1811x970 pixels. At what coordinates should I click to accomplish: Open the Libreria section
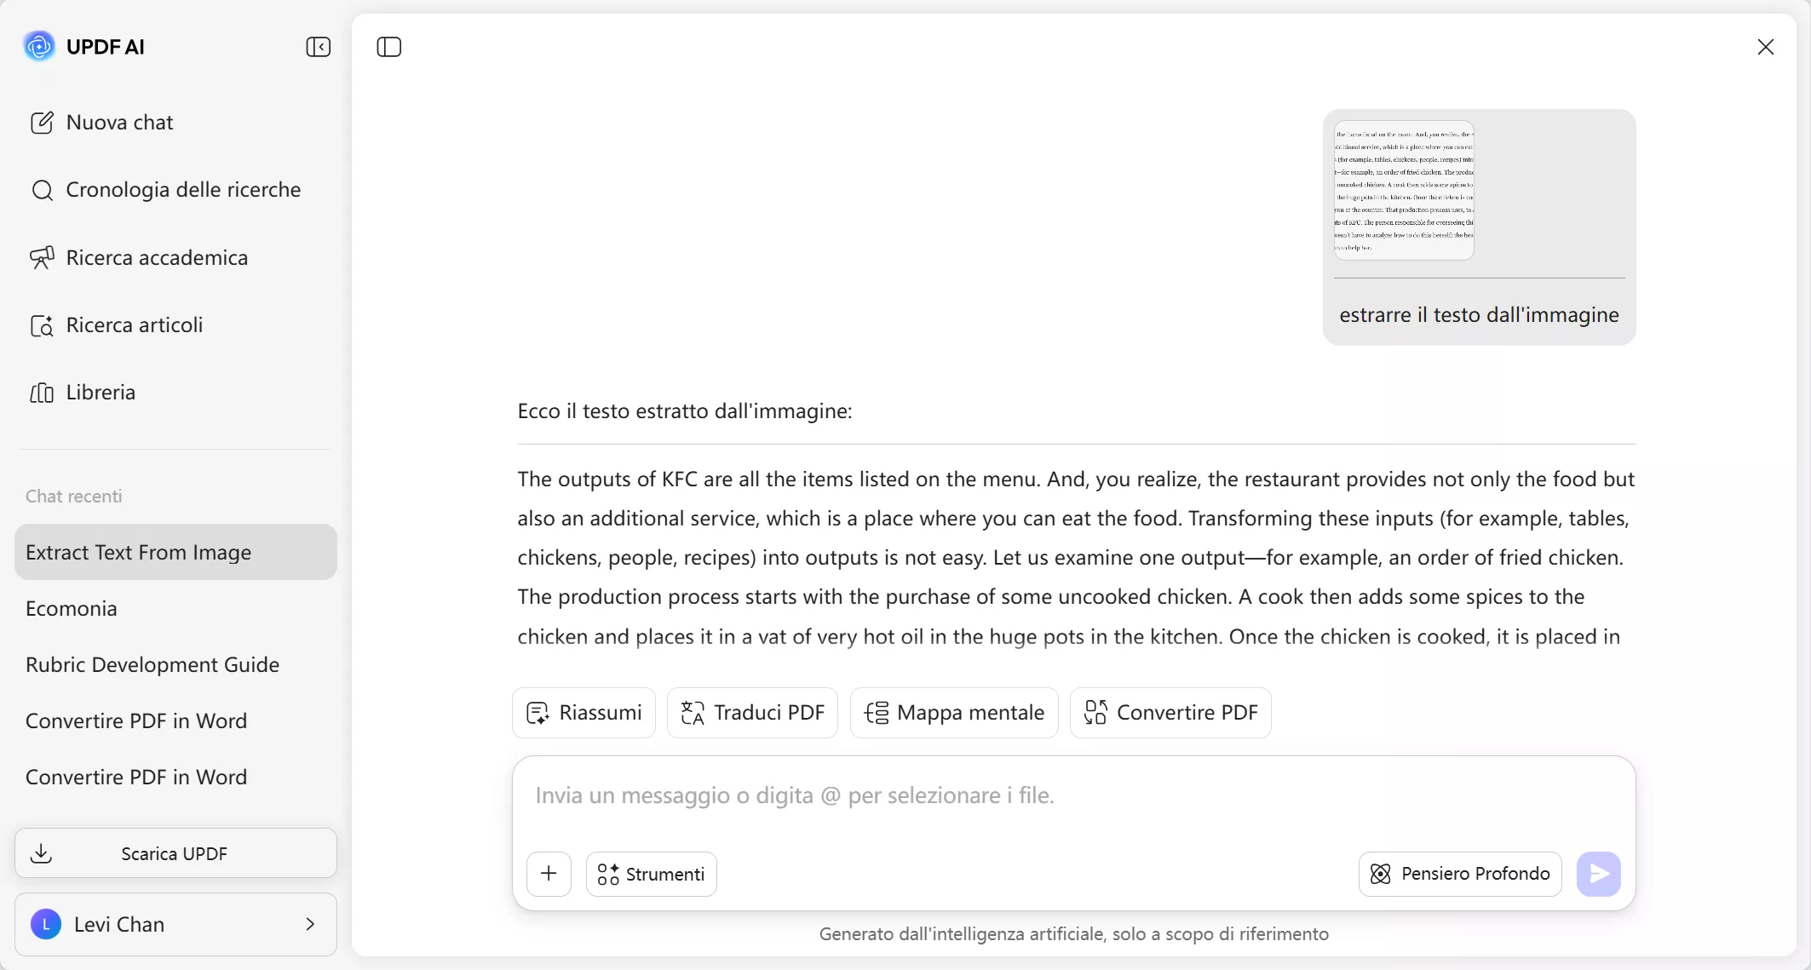(101, 392)
